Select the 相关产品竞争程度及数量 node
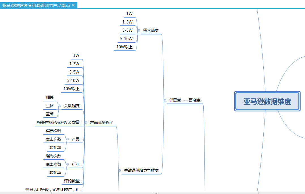This screenshot has height=194, width=305. click(x=58, y=122)
